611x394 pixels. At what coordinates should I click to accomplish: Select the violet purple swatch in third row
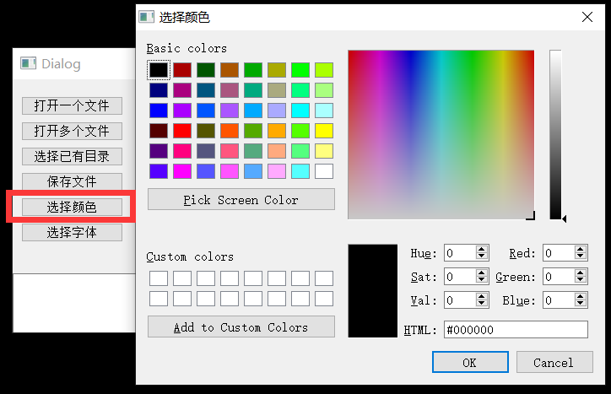(182, 111)
